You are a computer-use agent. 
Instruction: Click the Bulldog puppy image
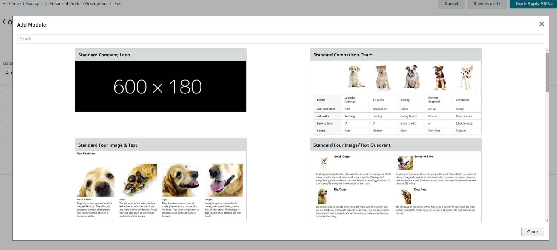tap(411, 77)
